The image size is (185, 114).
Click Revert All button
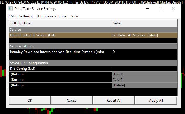click(x=114, y=101)
